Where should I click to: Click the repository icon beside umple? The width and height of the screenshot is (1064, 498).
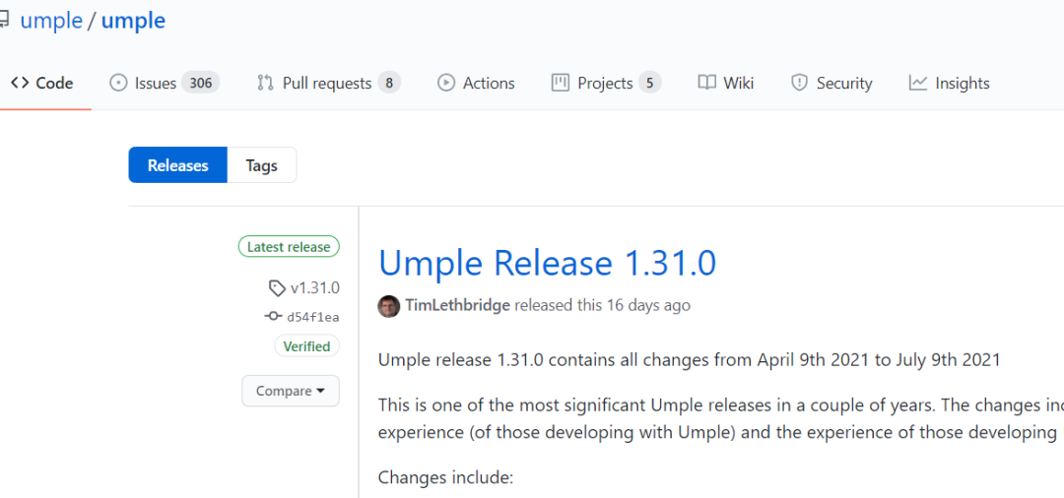(x=3, y=21)
